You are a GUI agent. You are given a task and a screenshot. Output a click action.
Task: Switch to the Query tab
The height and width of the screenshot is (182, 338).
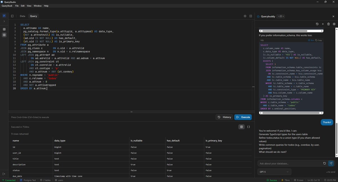coord(34,16)
